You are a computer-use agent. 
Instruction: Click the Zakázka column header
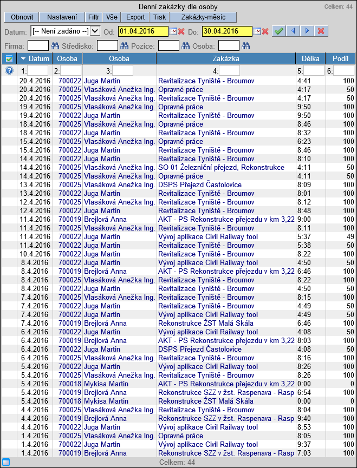(226, 58)
